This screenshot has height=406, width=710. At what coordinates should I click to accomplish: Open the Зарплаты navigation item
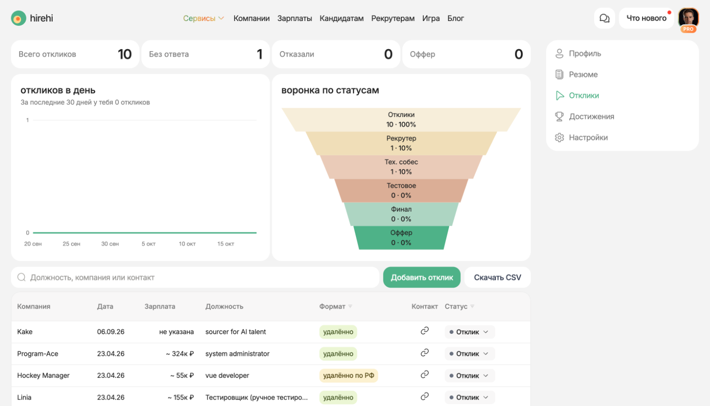coord(295,19)
